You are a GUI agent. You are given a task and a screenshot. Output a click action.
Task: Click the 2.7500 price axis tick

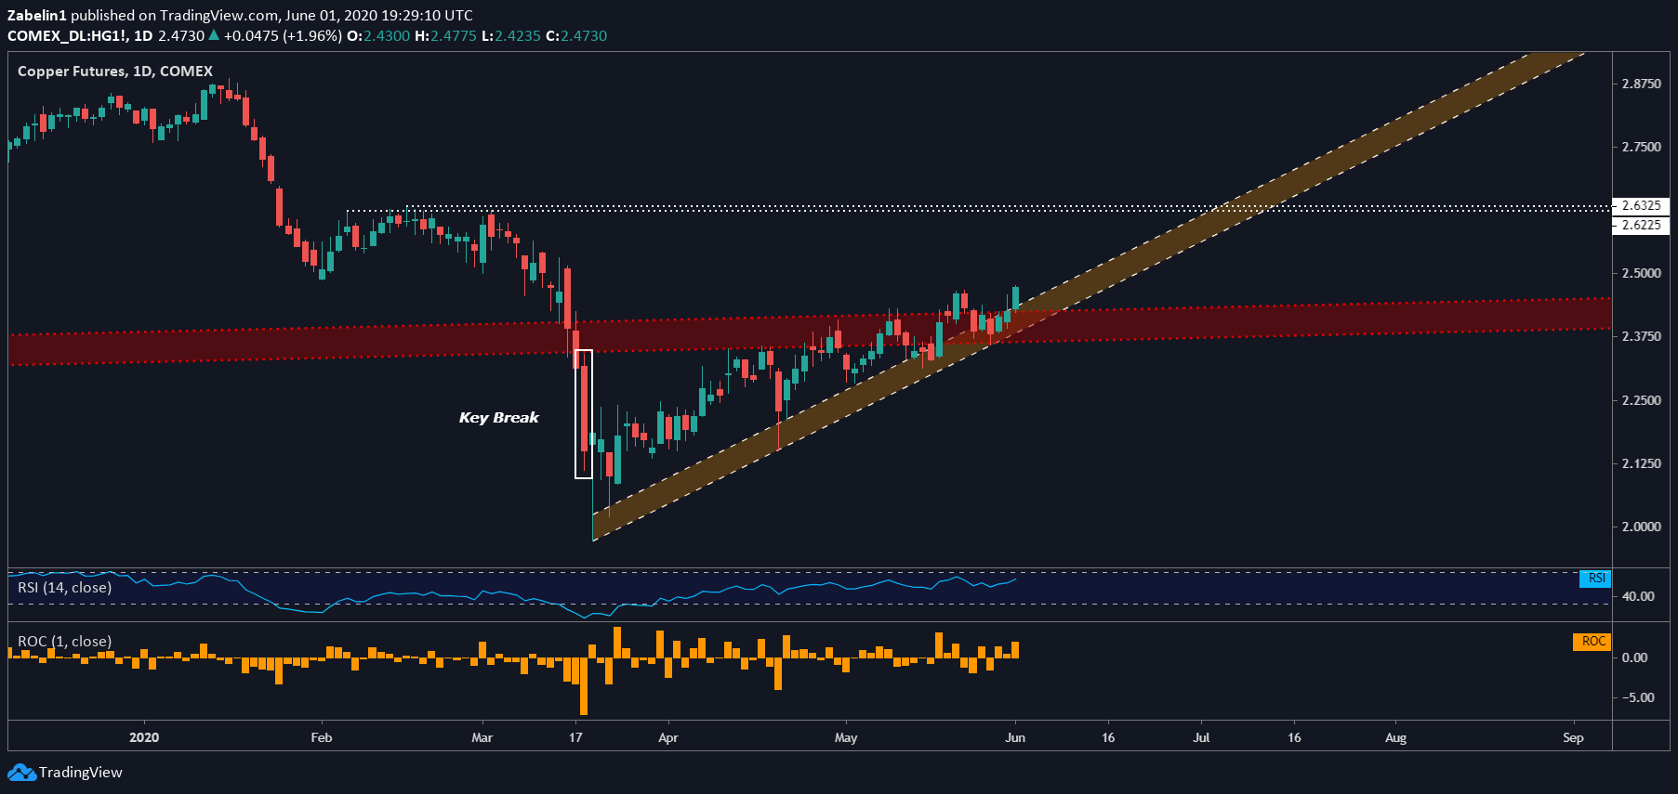[1641, 147]
